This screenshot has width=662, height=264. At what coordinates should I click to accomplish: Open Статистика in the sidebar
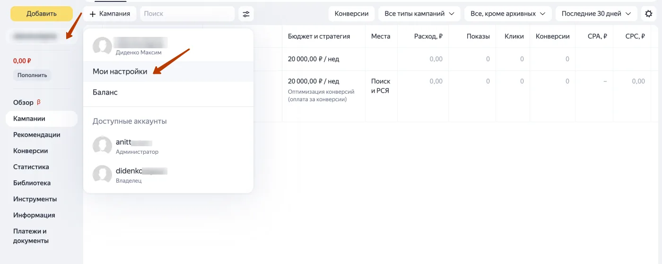[31, 167]
